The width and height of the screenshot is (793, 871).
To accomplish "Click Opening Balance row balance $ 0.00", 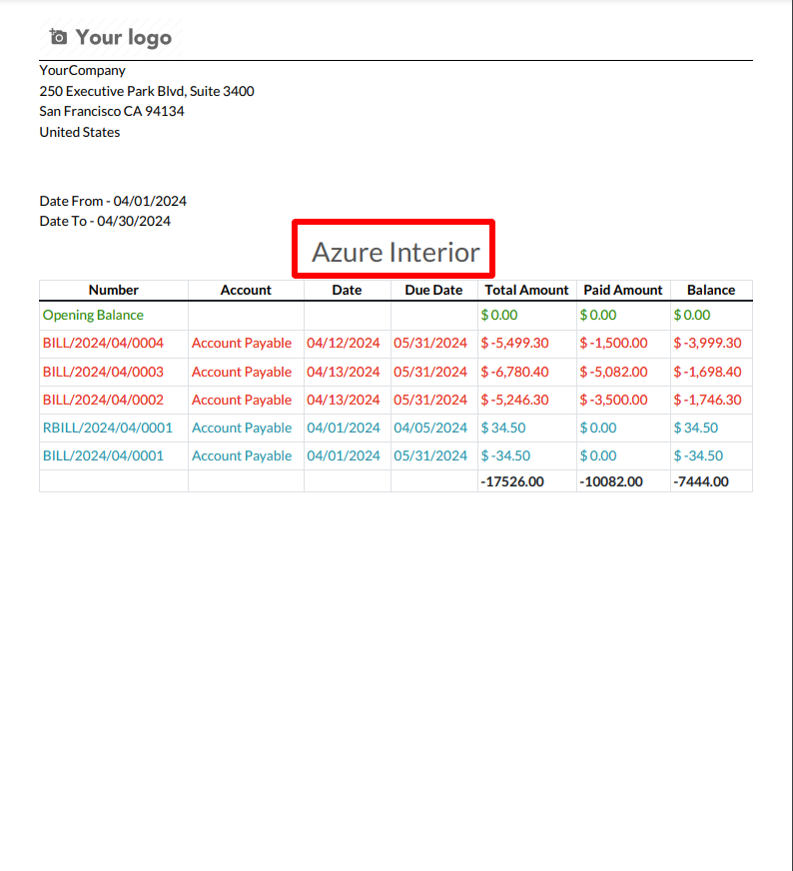I will (x=692, y=315).
